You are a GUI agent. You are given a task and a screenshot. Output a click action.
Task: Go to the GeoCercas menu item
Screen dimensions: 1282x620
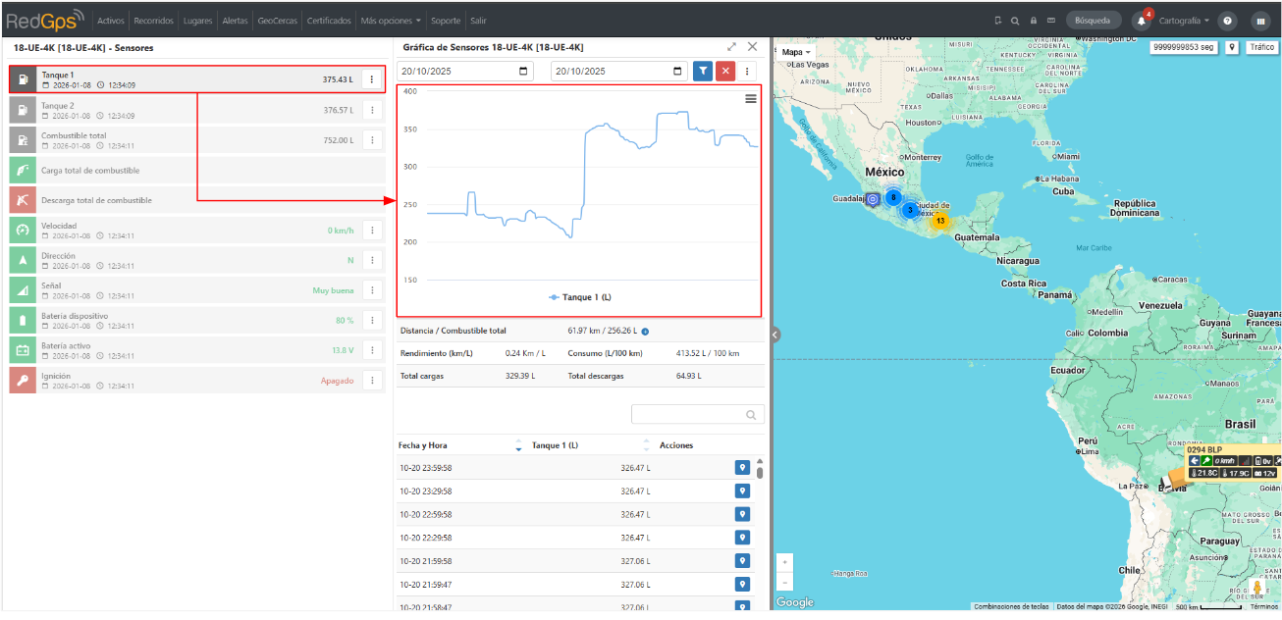278,20
